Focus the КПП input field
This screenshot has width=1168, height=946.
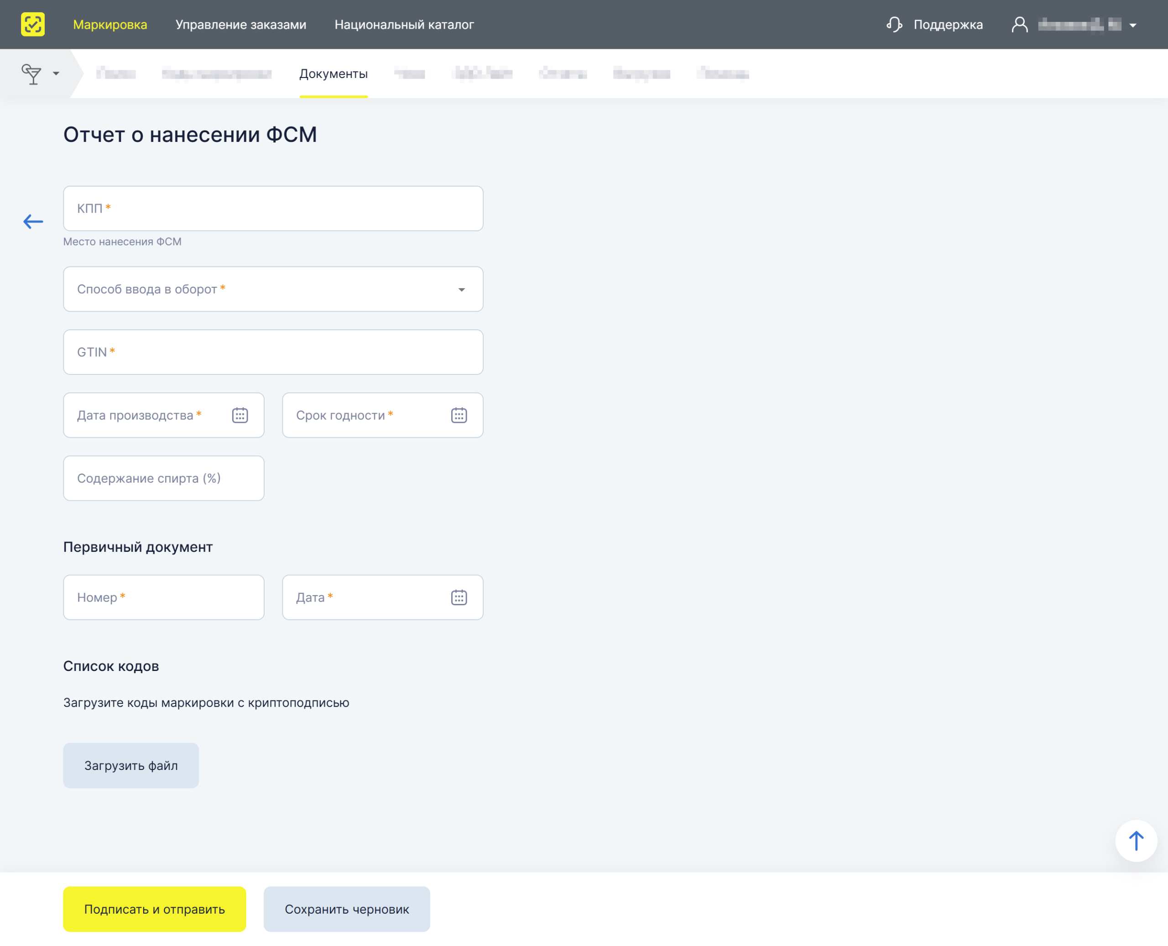tap(273, 208)
